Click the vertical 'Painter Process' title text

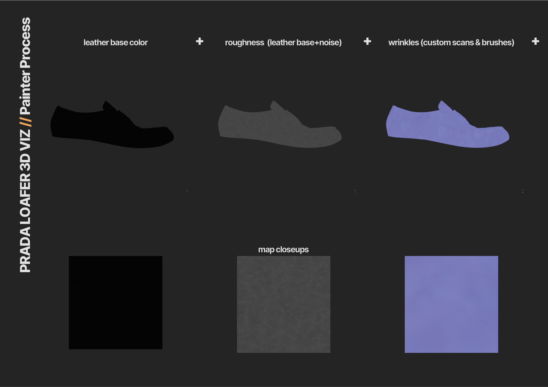pos(25,66)
